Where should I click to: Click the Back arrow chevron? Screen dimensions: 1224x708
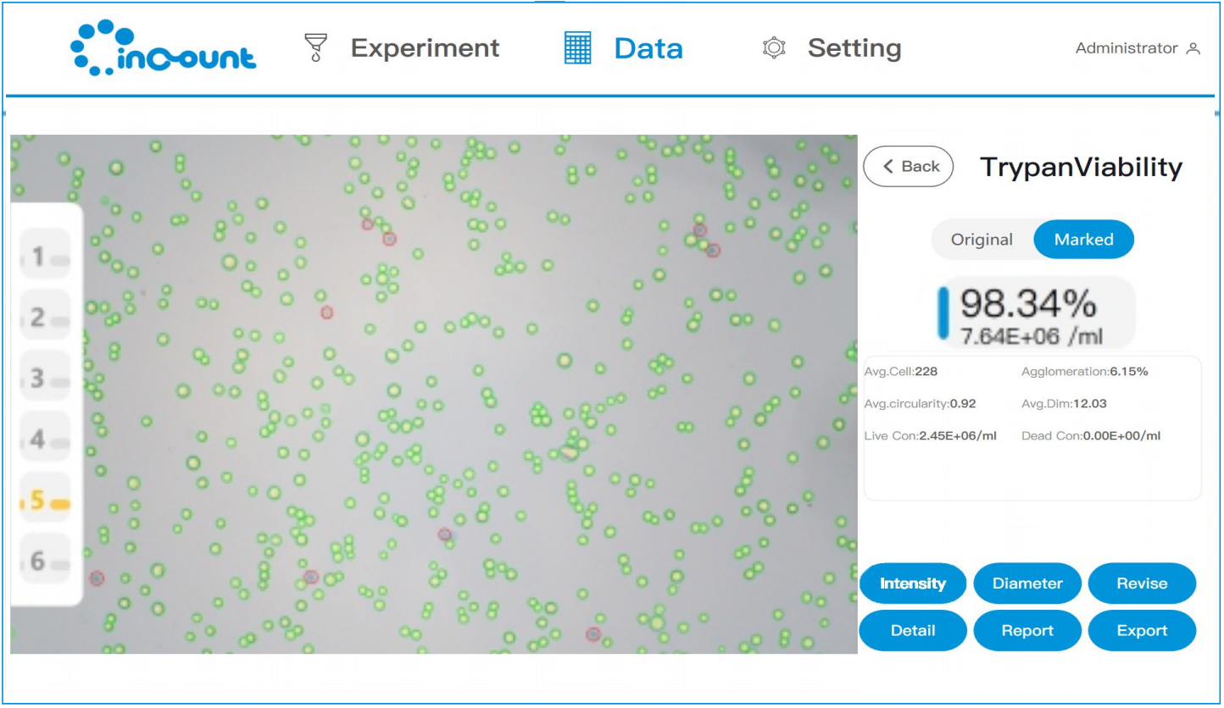[888, 167]
